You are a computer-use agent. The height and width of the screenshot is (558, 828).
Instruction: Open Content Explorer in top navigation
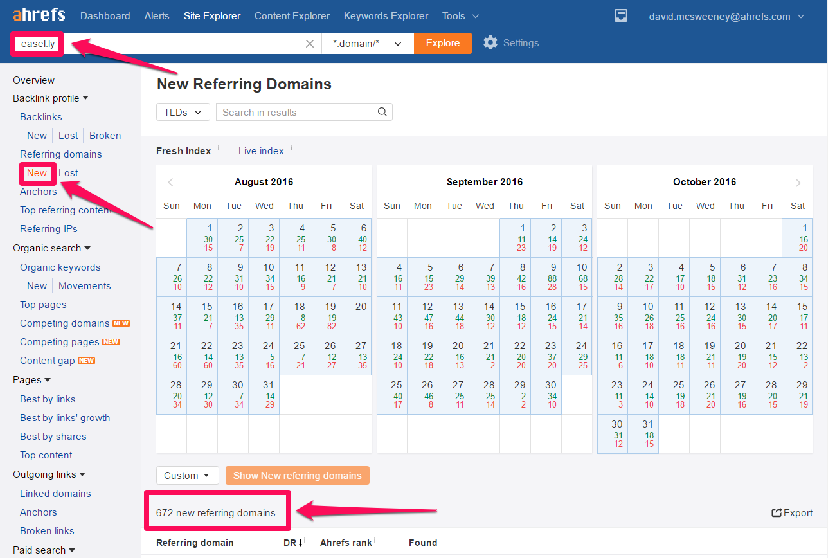(292, 16)
